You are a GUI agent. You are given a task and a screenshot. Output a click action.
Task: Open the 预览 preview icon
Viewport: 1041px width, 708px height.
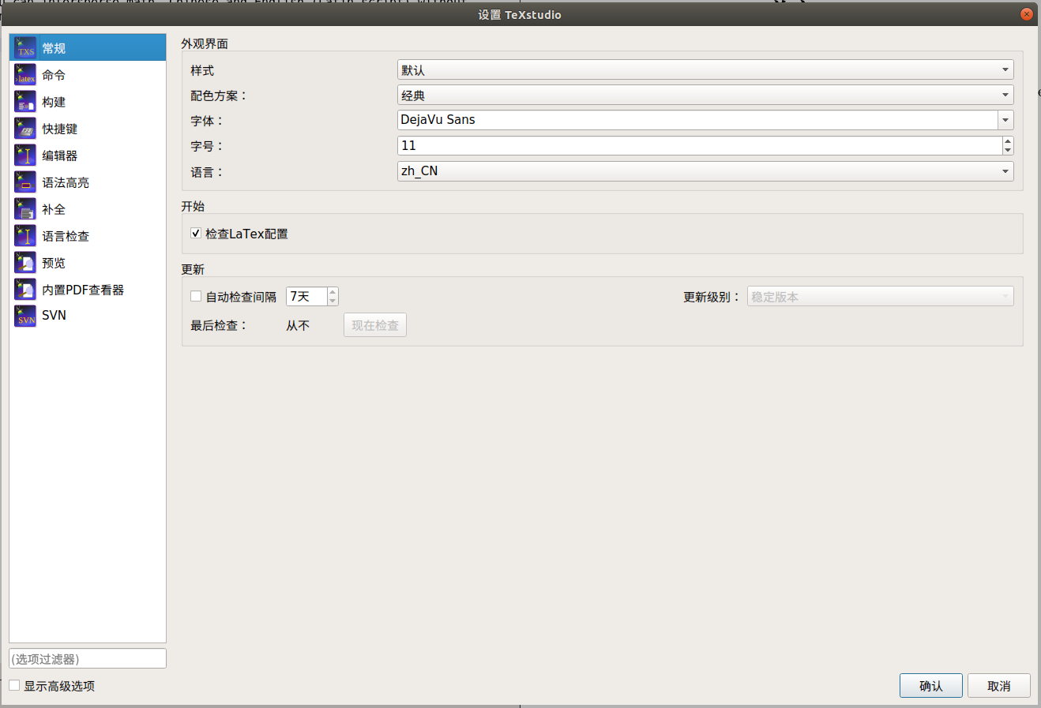25,263
